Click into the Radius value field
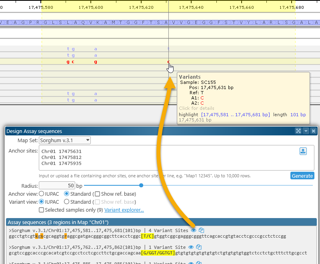Viewport: 320px width, 264px height. click(57, 186)
